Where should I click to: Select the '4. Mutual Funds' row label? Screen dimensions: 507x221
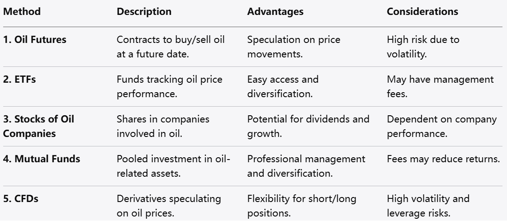point(41,159)
